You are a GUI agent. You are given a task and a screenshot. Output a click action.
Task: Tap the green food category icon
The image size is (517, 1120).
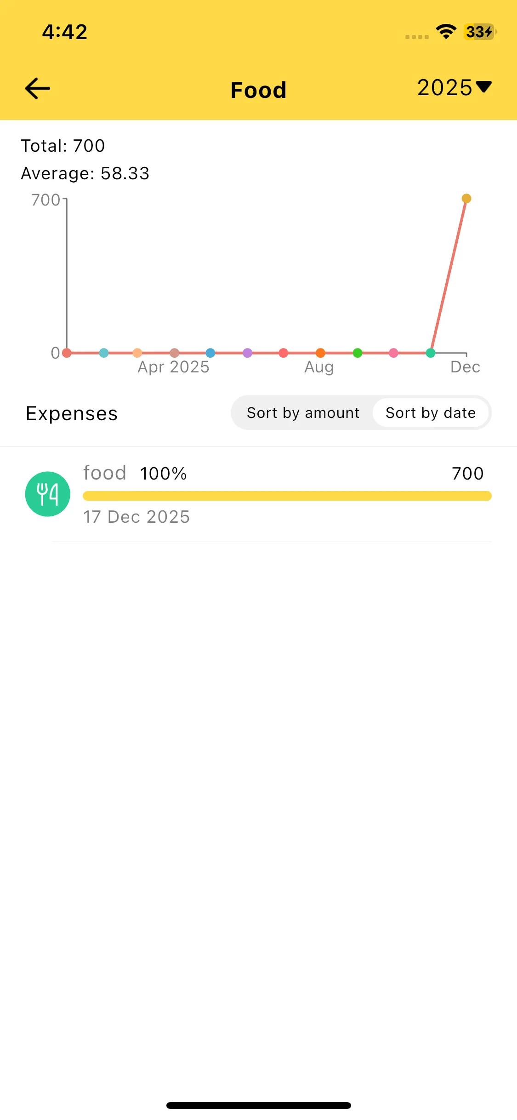click(x=48, y=494)
